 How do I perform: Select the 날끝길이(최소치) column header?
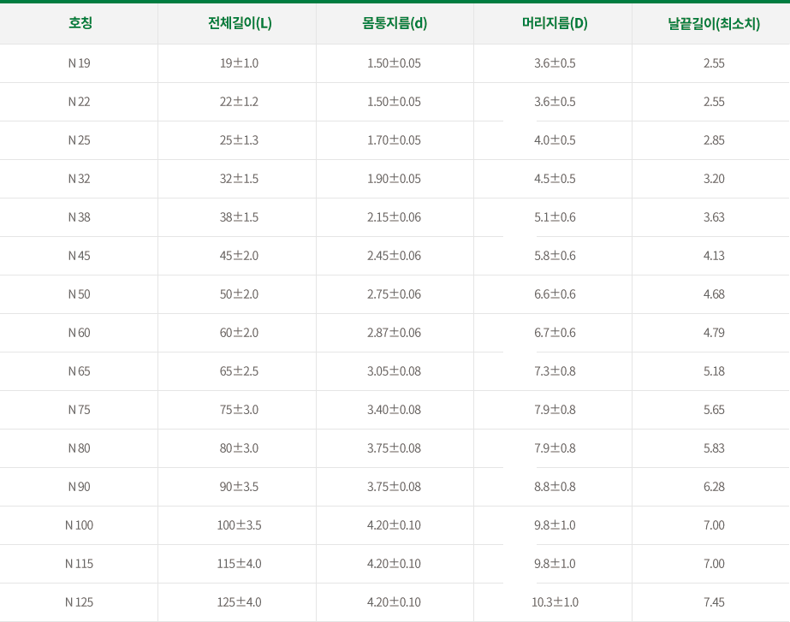(x=714, y=23)
